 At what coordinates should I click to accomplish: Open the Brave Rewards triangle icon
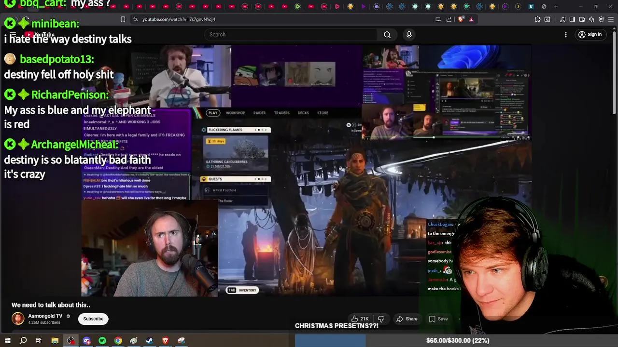[471, 19]
